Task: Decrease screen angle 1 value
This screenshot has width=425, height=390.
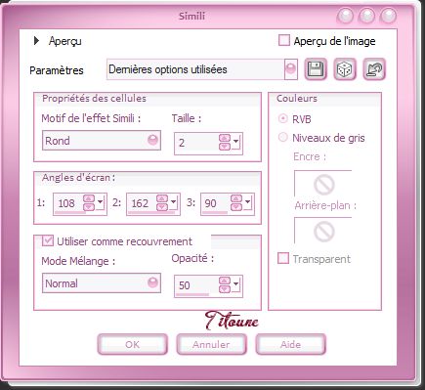Action: (89, 206)
